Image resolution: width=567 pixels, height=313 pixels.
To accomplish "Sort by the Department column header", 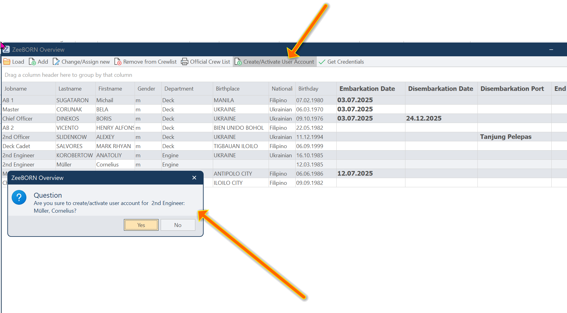I will pyautogui.click(x=187, y=89).
